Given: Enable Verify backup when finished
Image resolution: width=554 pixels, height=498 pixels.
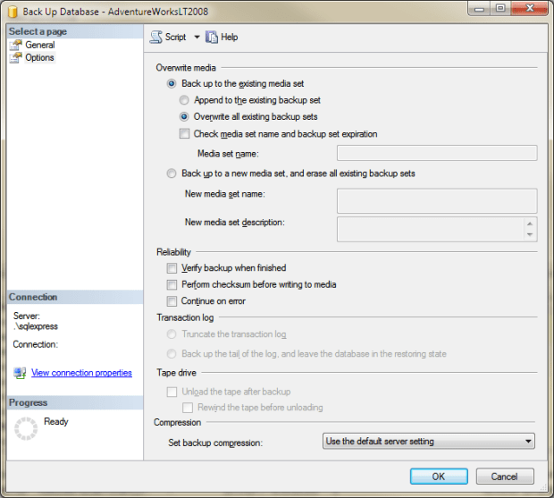Looking at the screenshot, I should tap(172, 268).
